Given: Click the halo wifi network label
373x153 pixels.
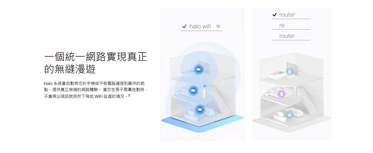Looking at the screenshot, I should [200, 27].
